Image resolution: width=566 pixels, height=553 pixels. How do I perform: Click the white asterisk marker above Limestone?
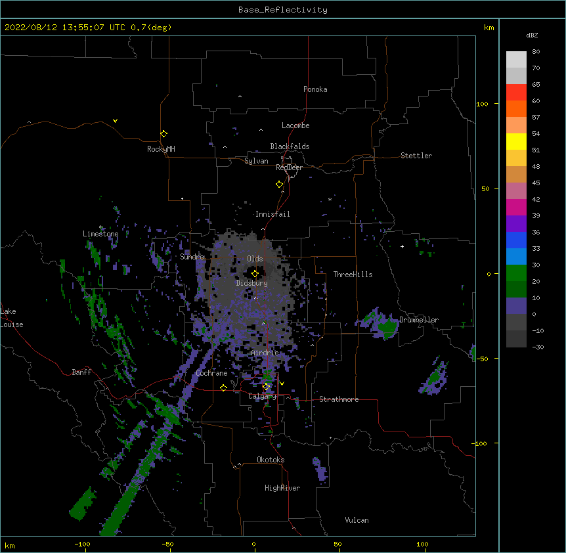(101, 227)
